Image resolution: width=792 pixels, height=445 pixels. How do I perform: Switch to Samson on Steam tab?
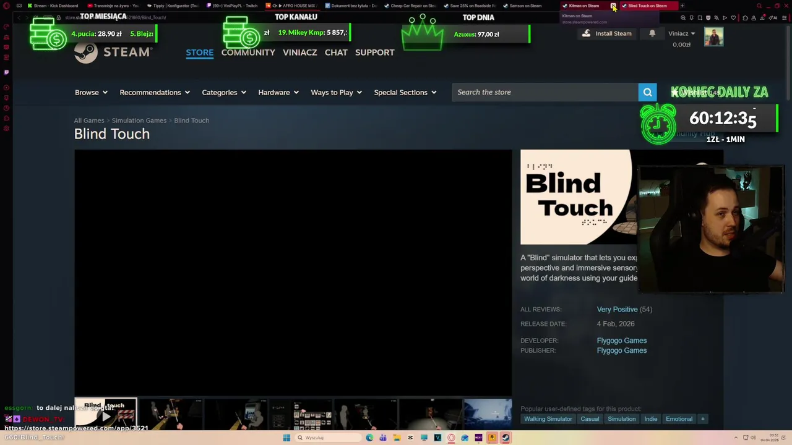click(x=526, y=6)
